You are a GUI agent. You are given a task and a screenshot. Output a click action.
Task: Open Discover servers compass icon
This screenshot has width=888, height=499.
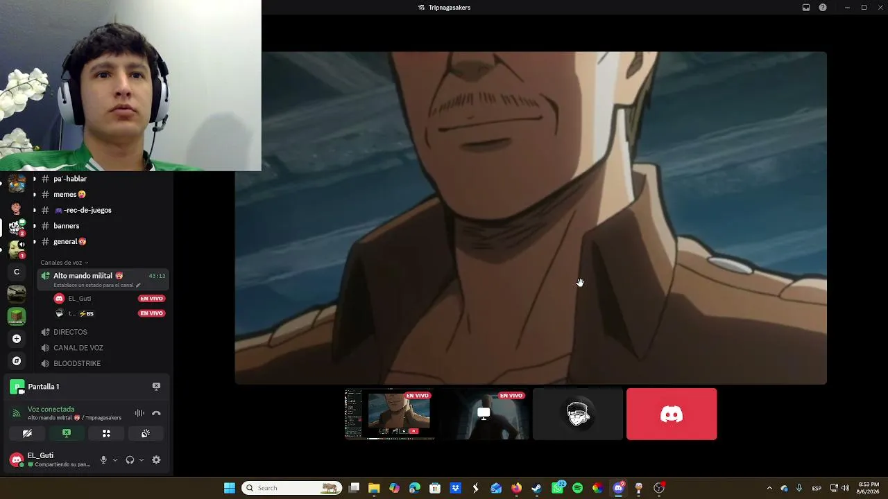(17, 361)
